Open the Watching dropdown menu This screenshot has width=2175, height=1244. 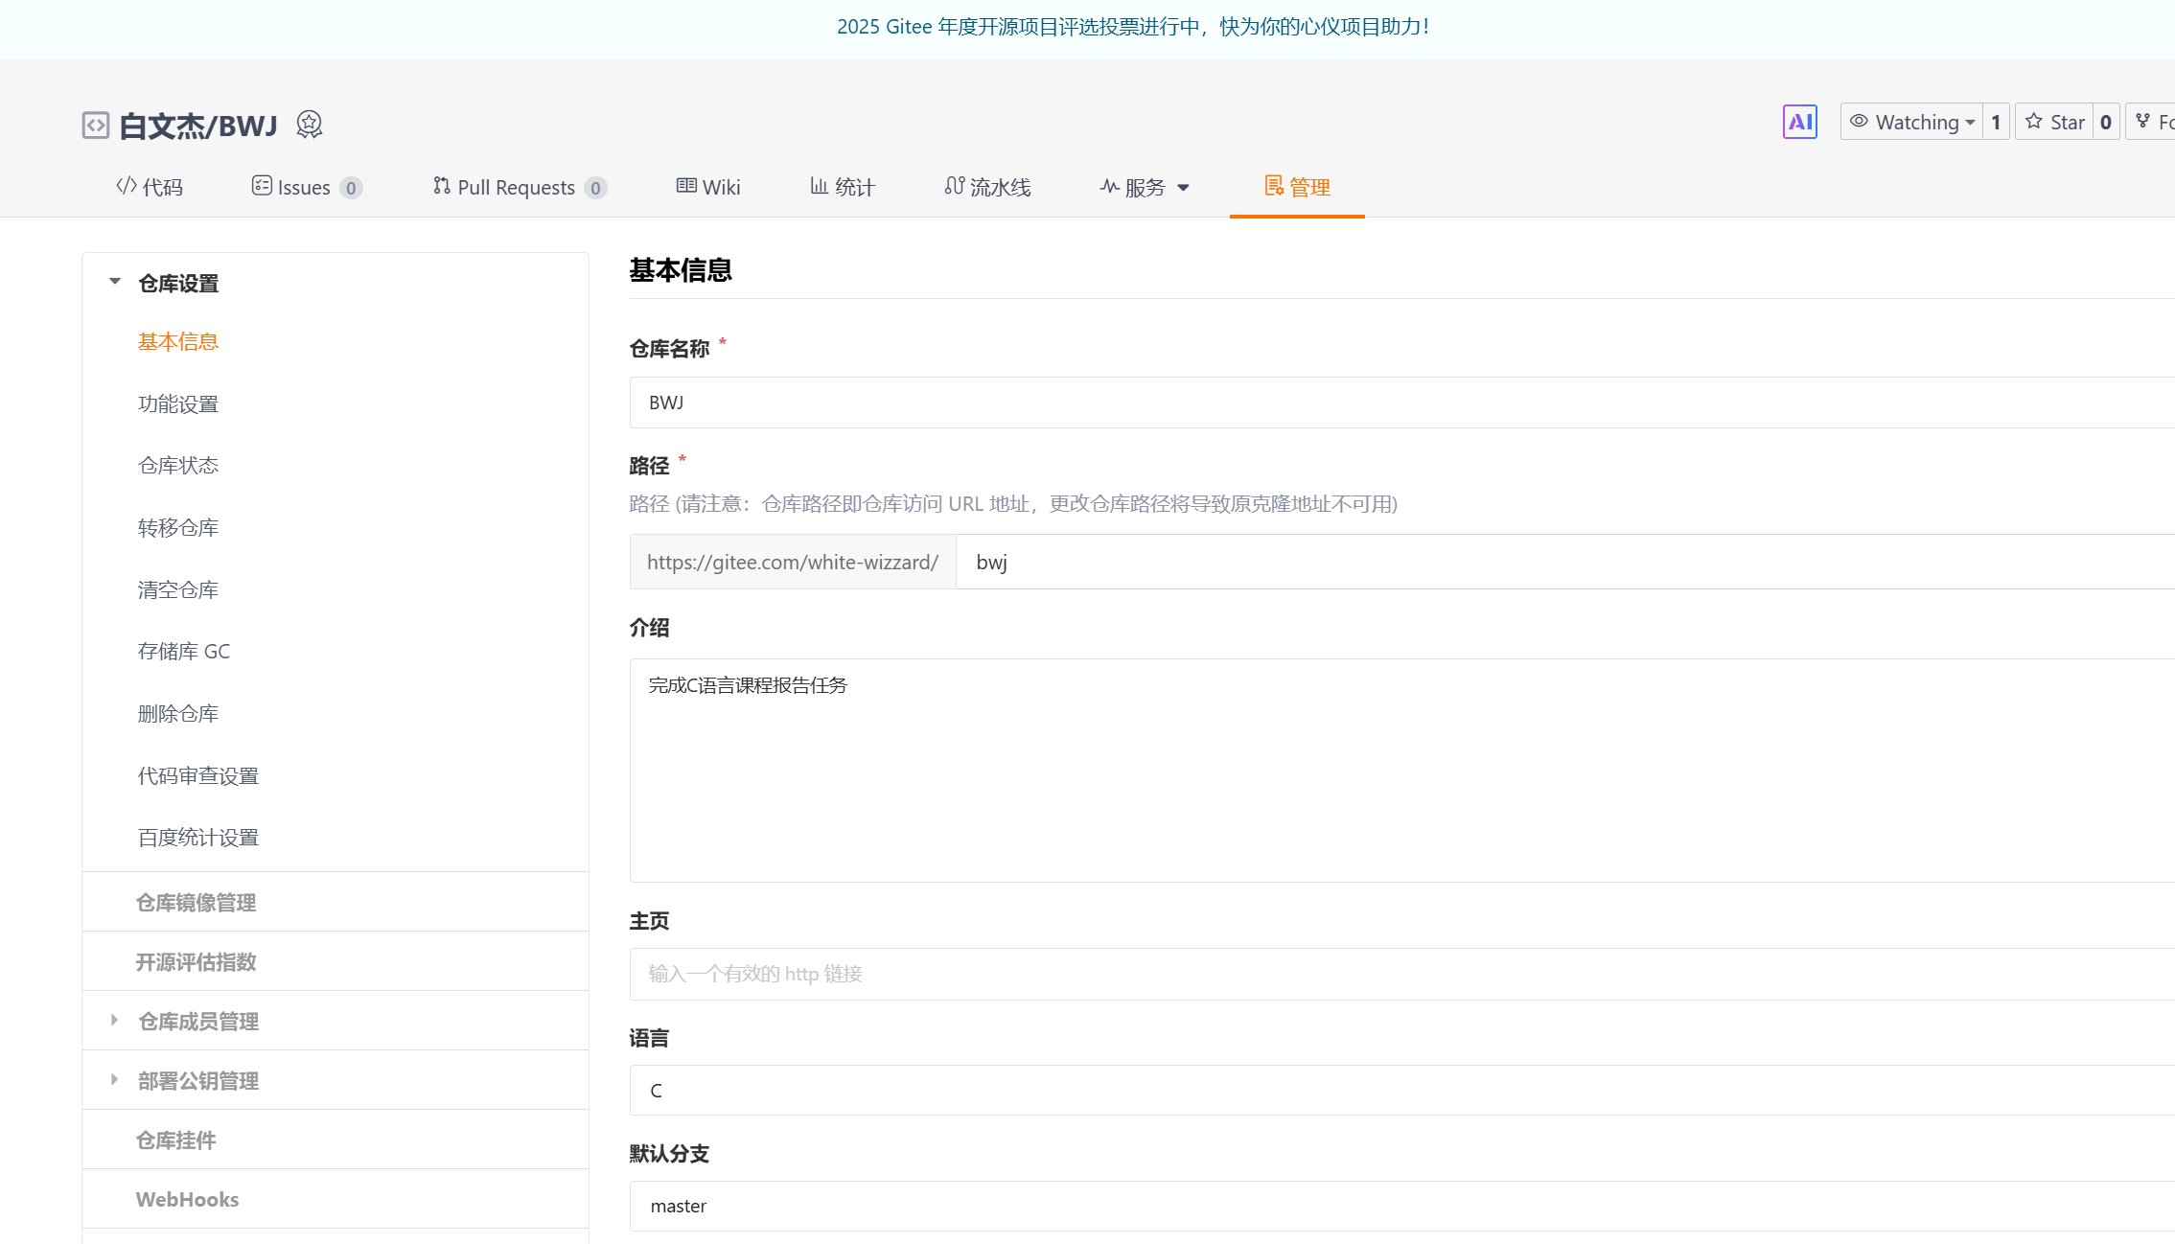pyautogui.click(x=1911, y=122)
